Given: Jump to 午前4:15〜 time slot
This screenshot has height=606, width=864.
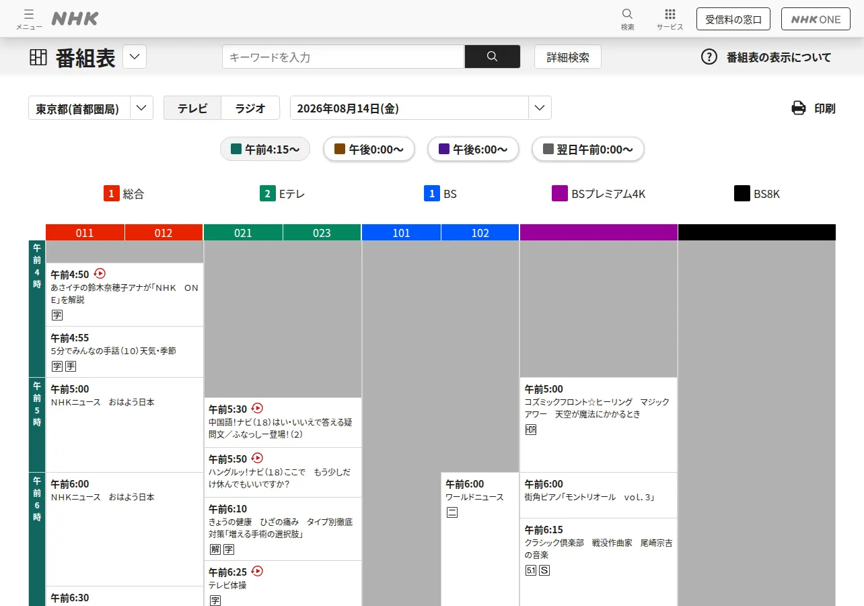Looking at the screenshot, I should click(x=265, y=149).
